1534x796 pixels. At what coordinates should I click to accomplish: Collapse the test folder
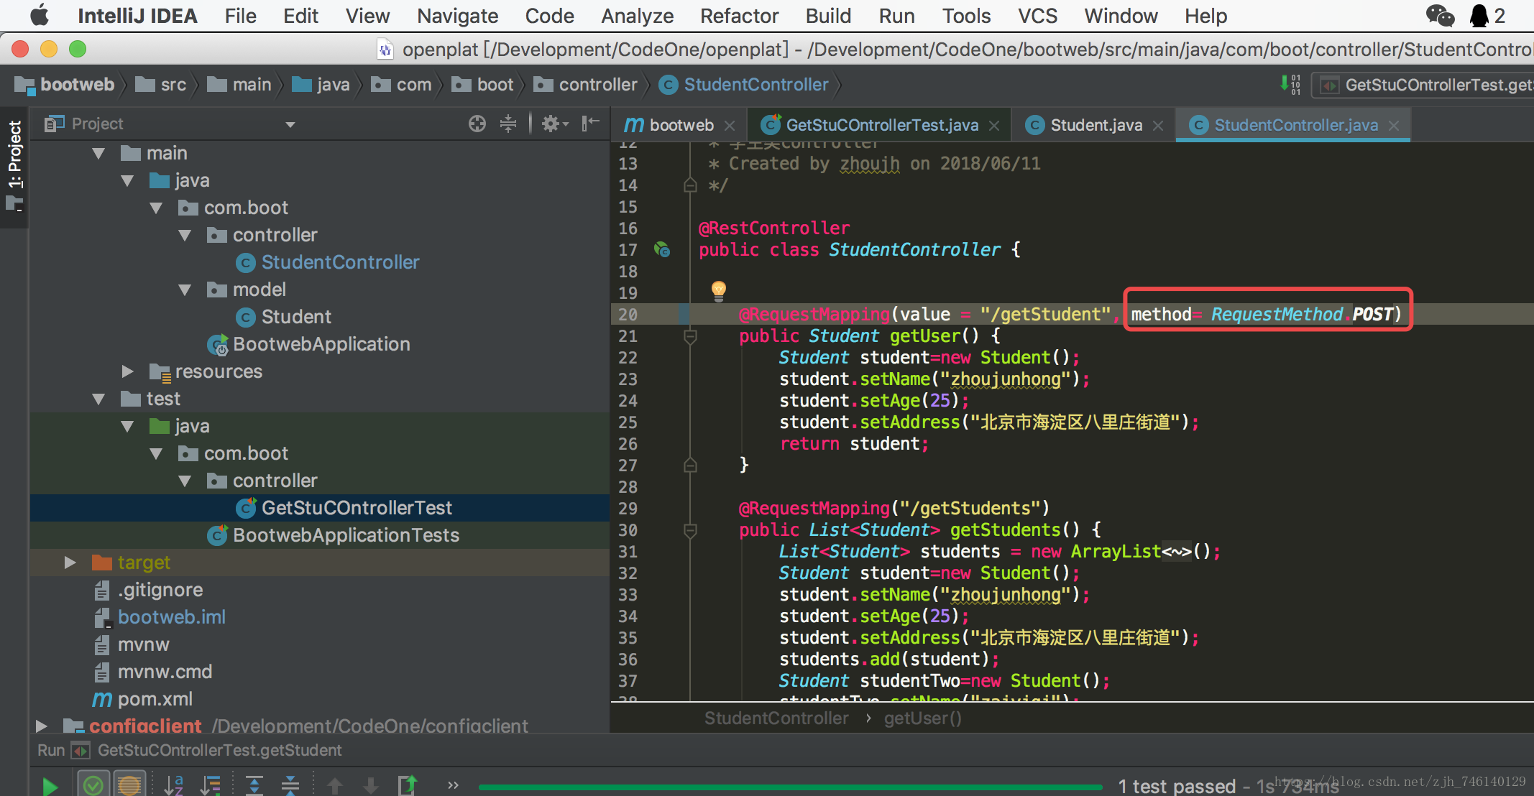tap(99, 399)
